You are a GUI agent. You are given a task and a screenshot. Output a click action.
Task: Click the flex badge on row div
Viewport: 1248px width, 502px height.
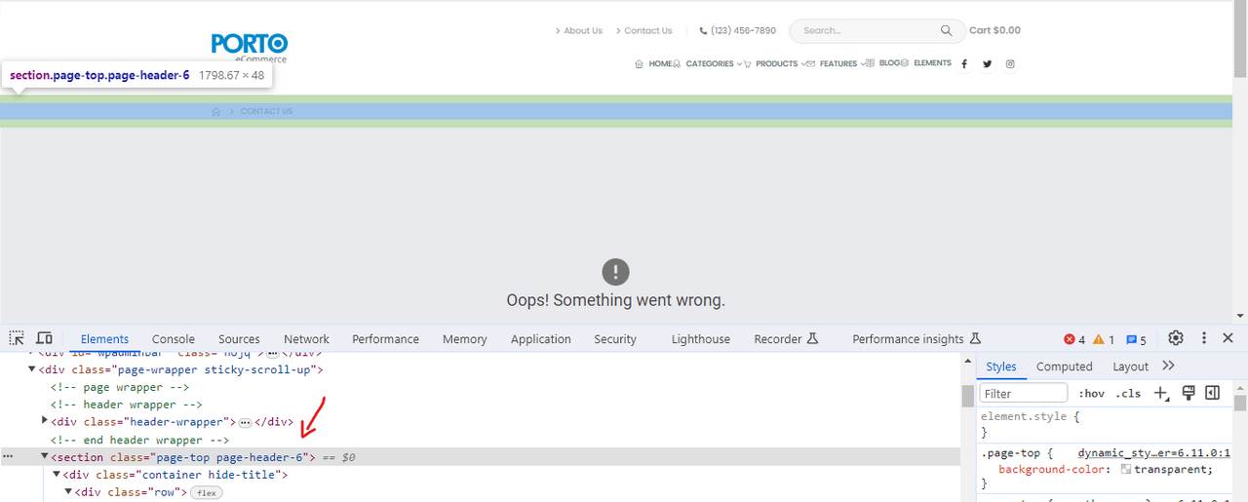point(206,493)
